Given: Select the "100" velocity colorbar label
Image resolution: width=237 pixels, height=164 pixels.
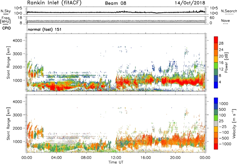Looking at the screenshot, I should 222,115.
